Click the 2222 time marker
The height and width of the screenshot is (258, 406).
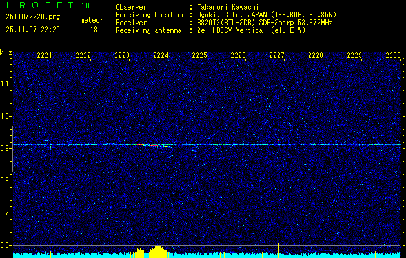click(83, 55)
